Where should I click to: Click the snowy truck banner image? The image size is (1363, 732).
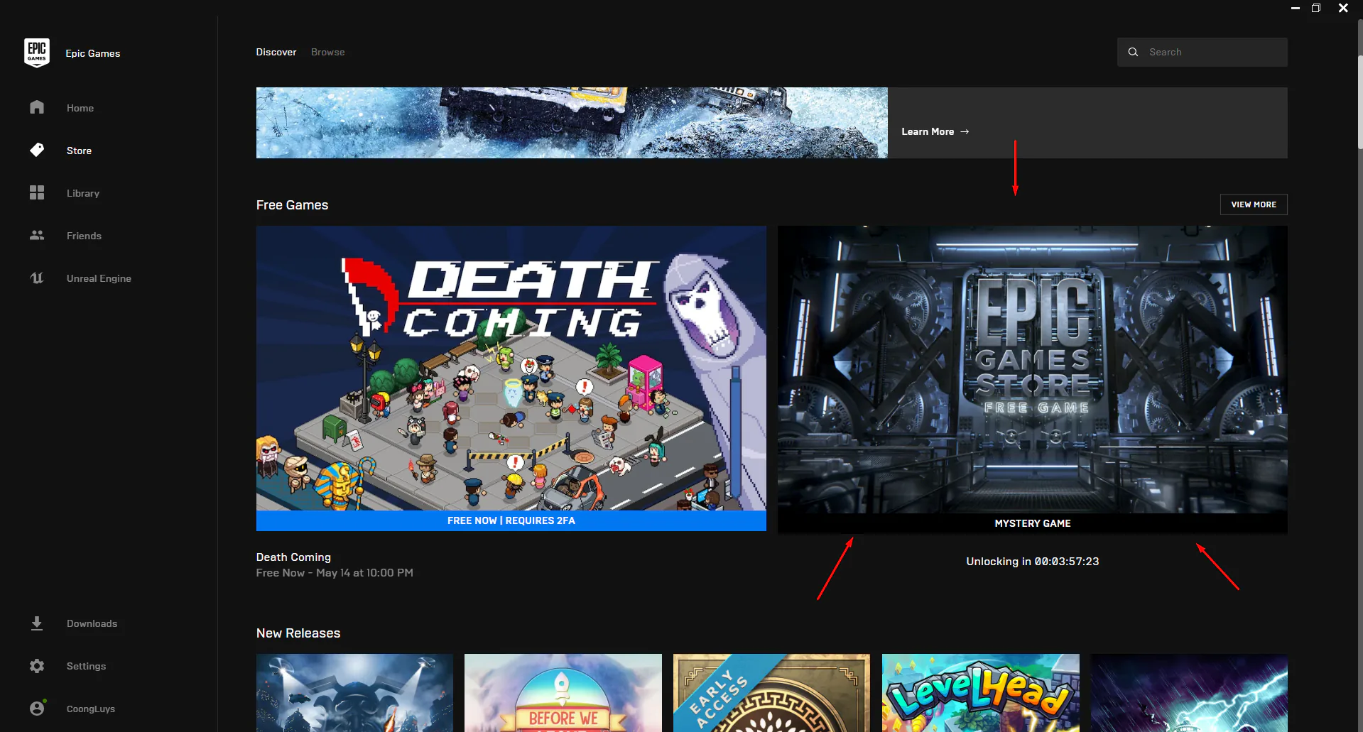click(x=572, y=123)
